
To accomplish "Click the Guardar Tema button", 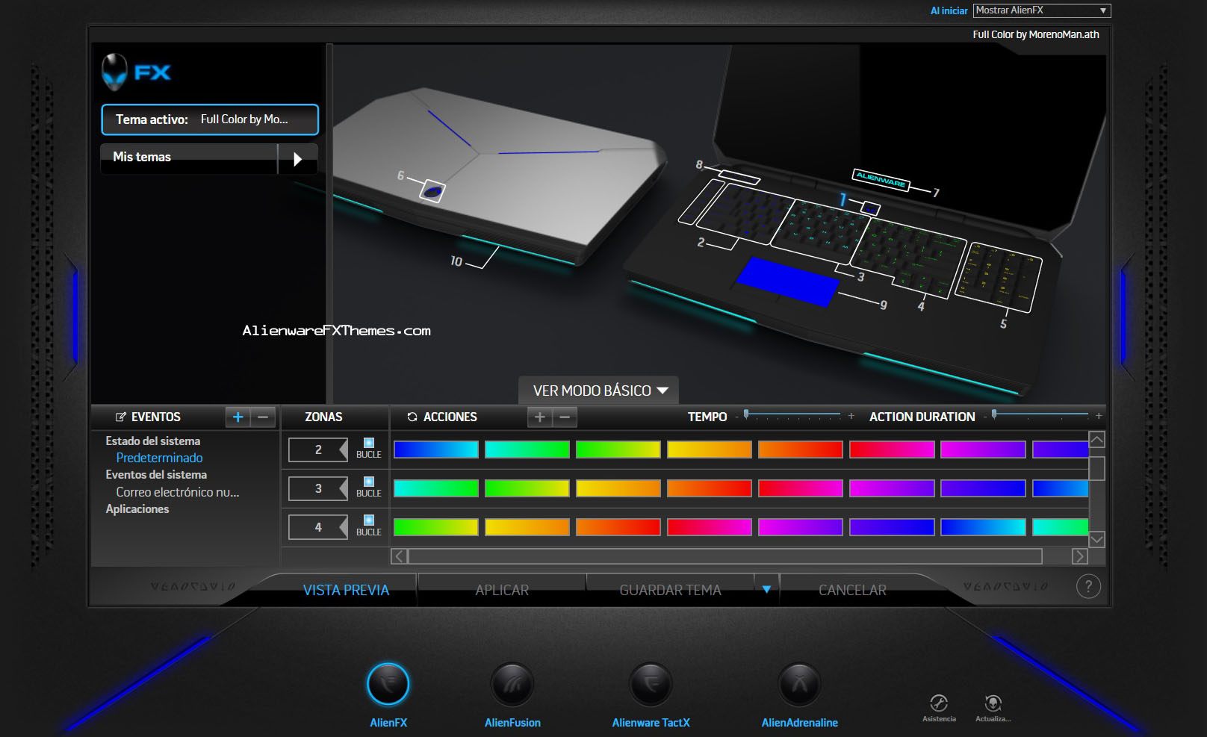I will click(670, 590).
